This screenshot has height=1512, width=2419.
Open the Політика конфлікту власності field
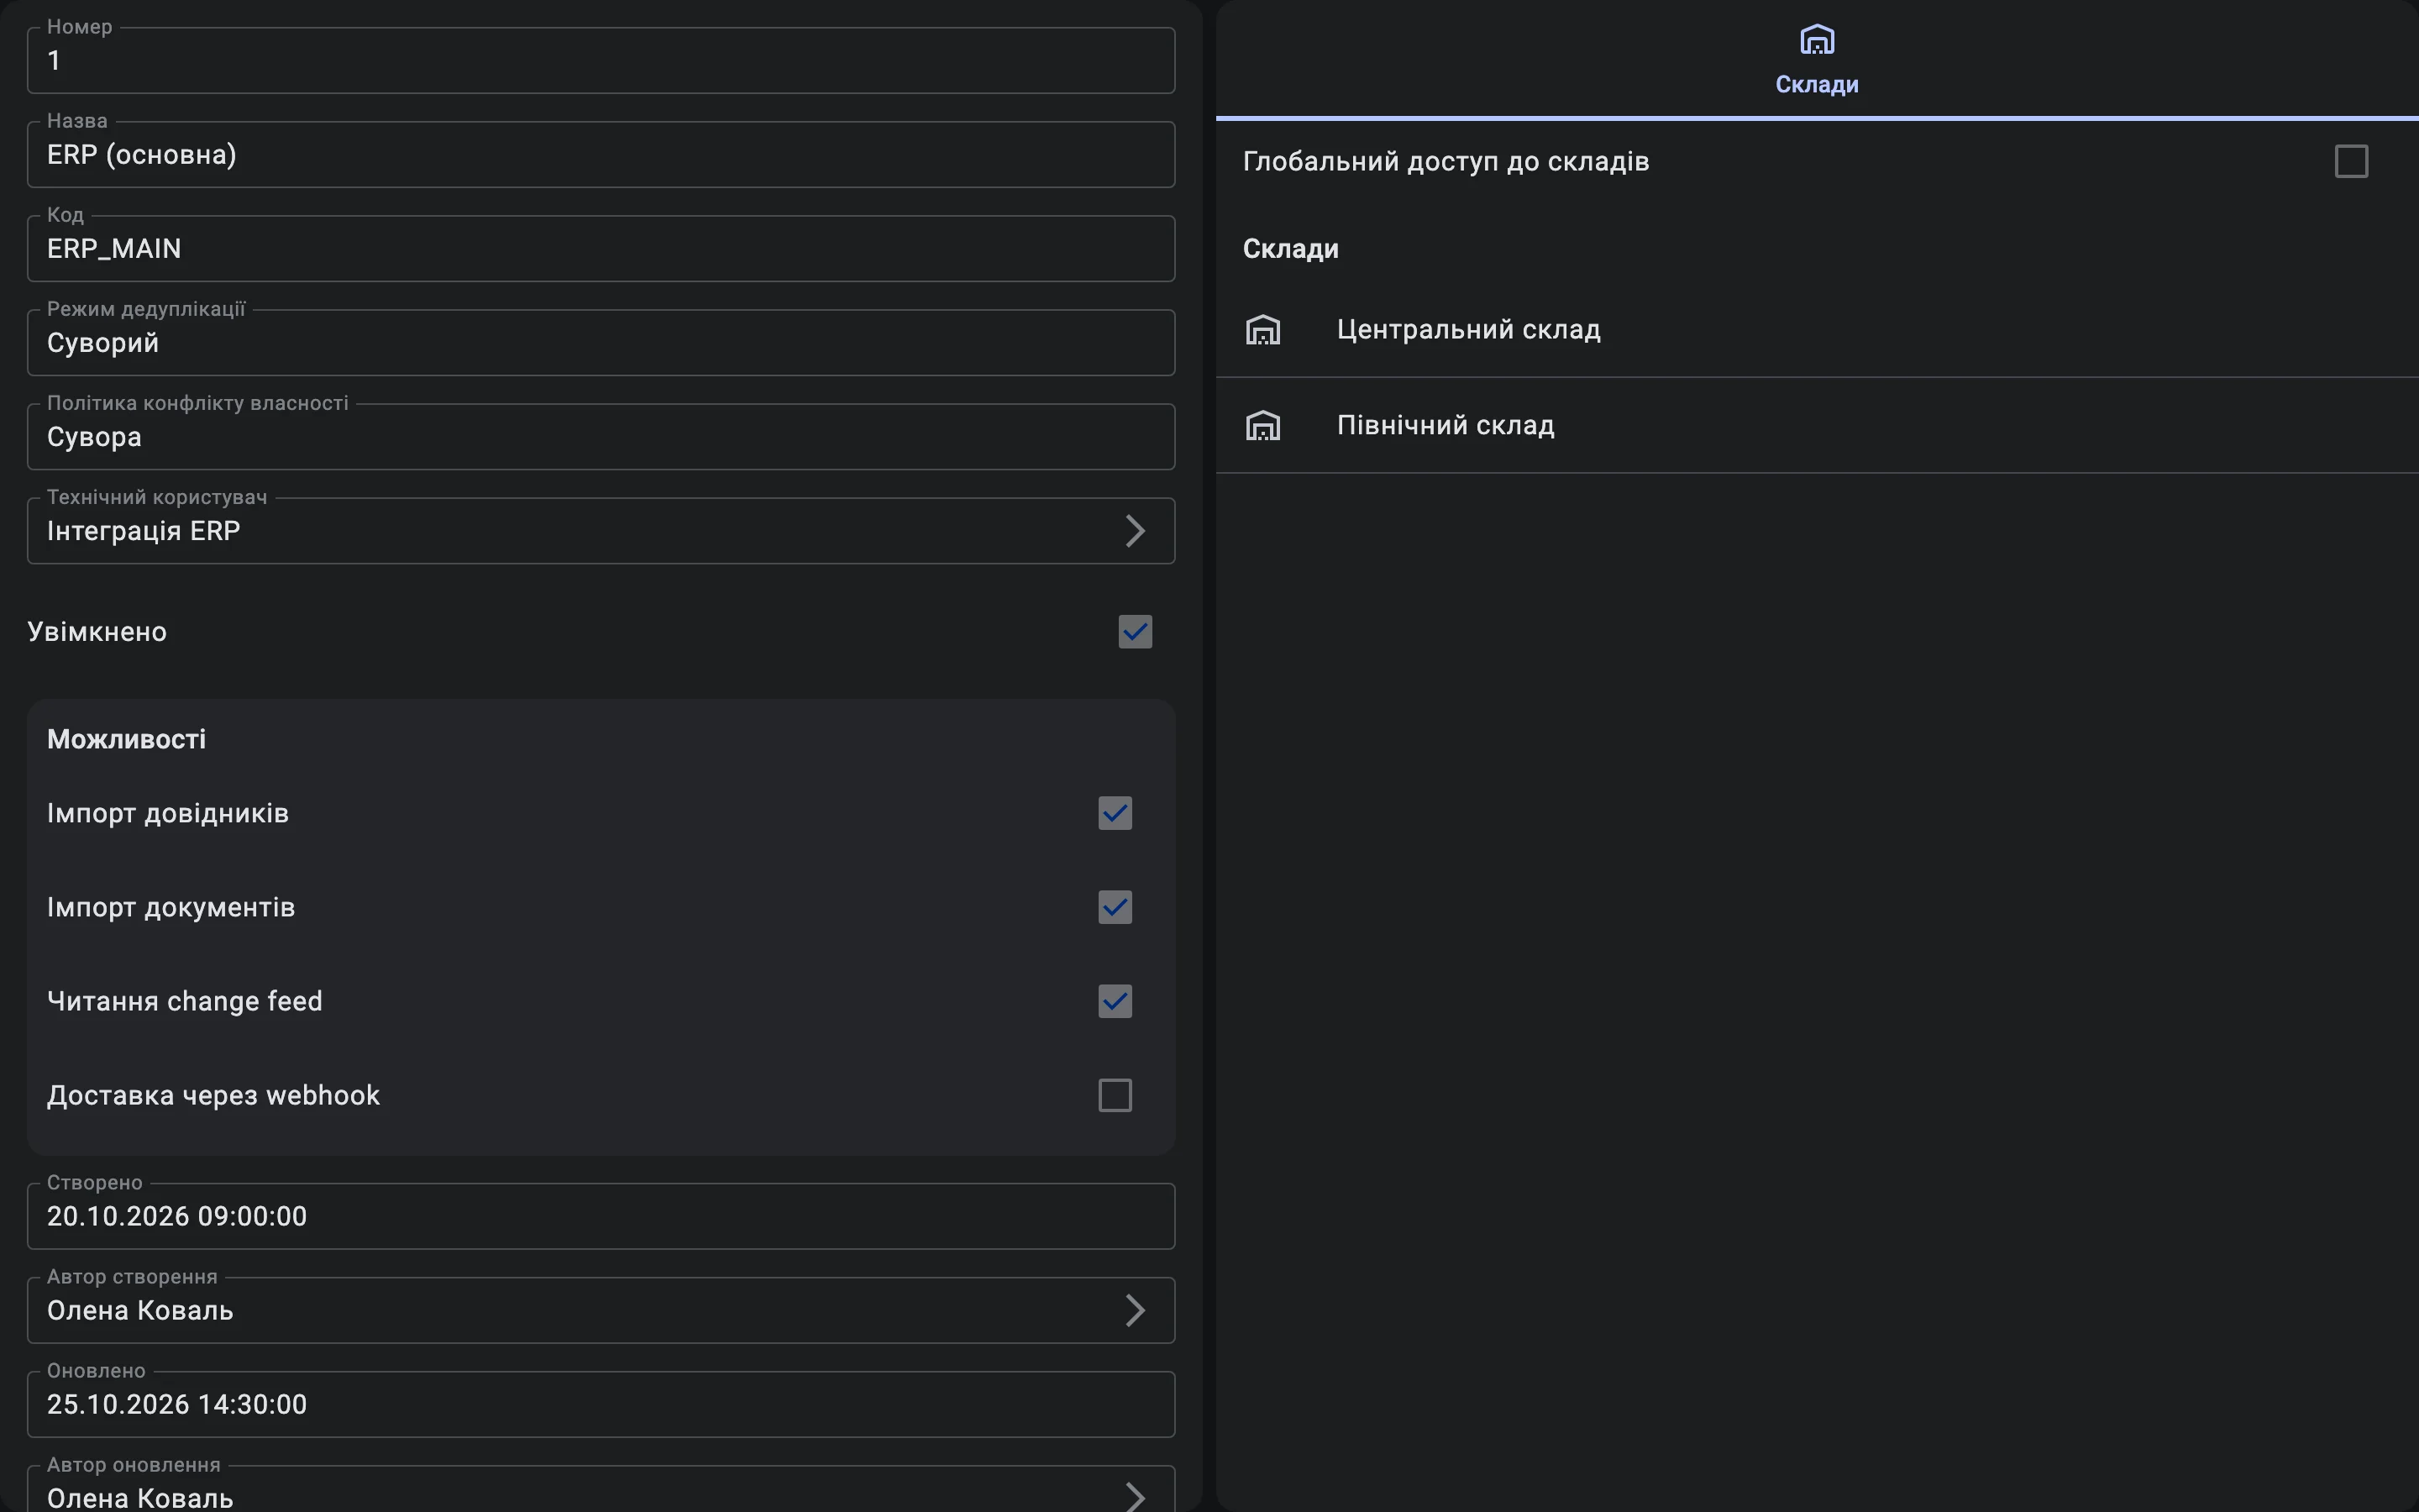tap(601, 437)
